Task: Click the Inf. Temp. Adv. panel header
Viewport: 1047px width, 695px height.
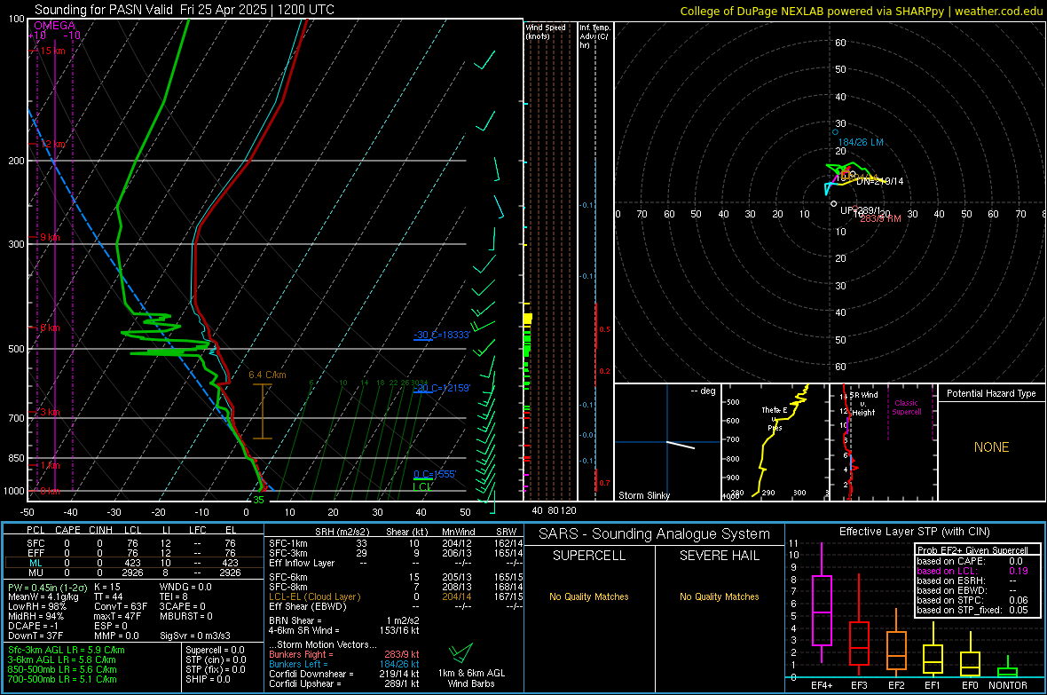Action: coord(594,36)
